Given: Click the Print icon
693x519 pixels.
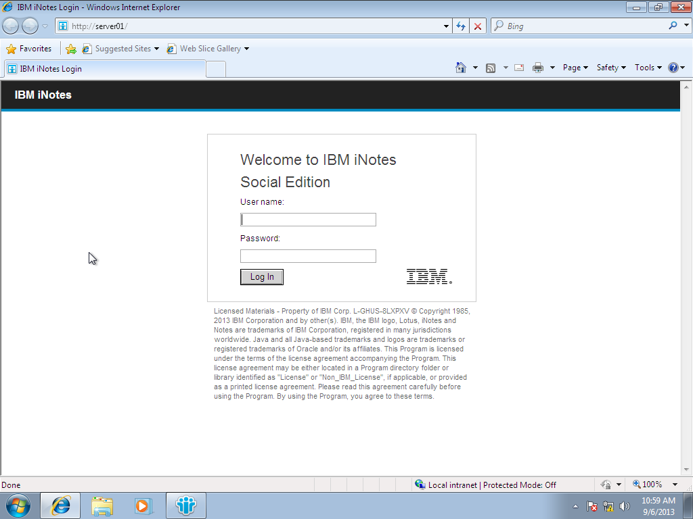Looking at the screenshot, I should pyautogui.click(x=539, y=68).
